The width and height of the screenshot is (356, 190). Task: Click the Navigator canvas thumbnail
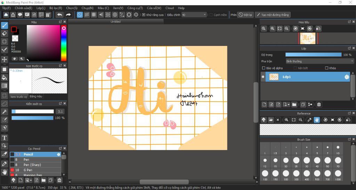[308, 38]
